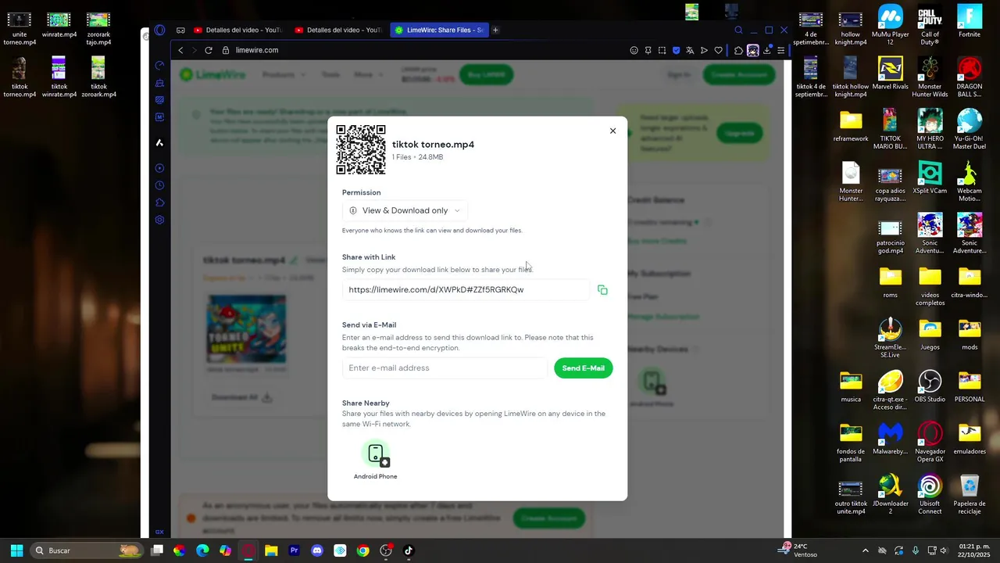1000x563 pixels.
Task: Select the roms desktop folder
Action: tap(890, 283)
